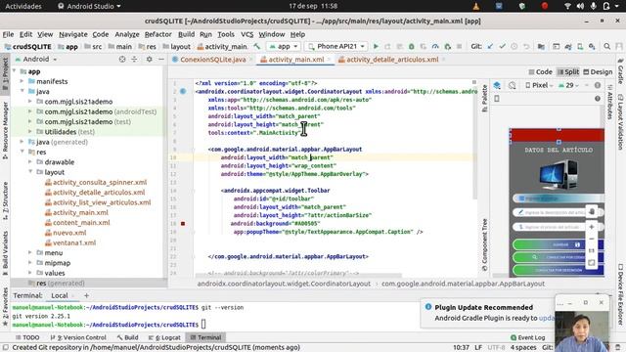Open the Project Structure folder icon in toolbar

coord(541,47)
